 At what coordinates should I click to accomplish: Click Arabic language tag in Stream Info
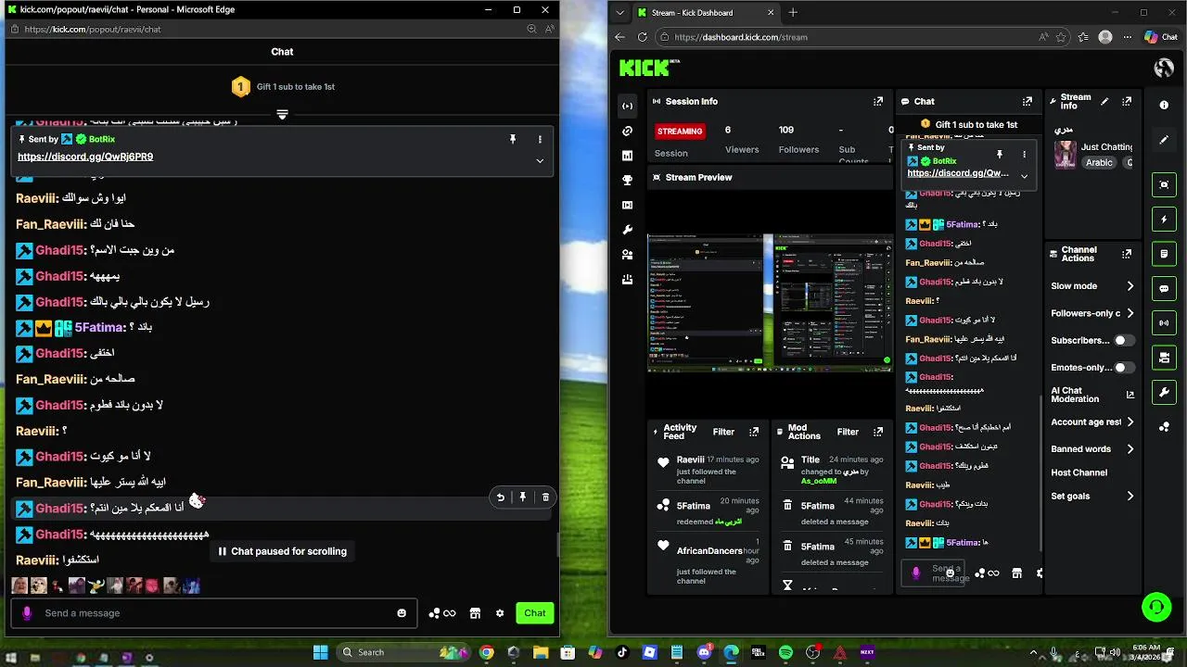(1099, 162)
